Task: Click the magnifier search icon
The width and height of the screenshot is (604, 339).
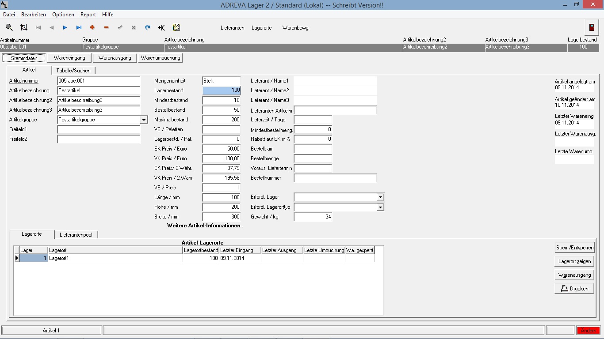Action: 9,27
